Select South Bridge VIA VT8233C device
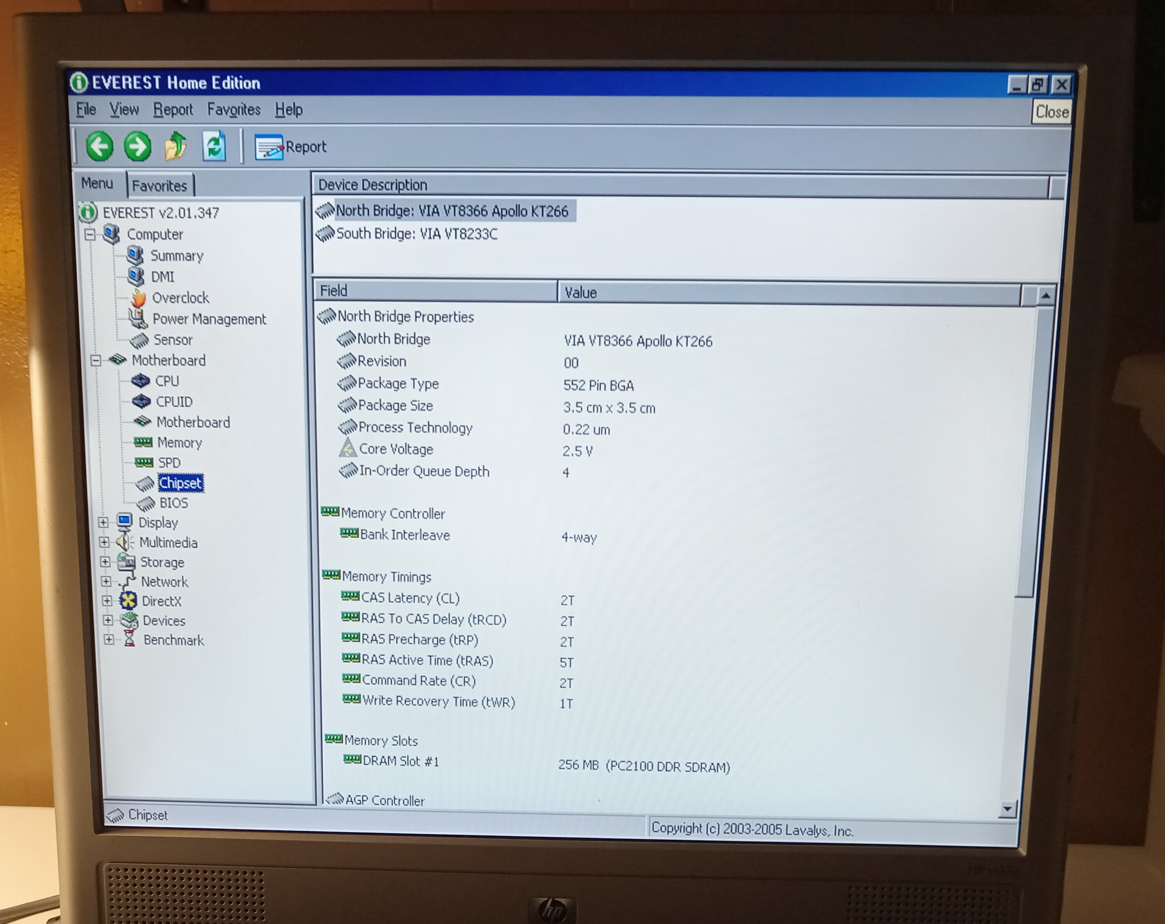Image resolution: width=1165 pixels, height=924 pixels. (x=416, y=234)
